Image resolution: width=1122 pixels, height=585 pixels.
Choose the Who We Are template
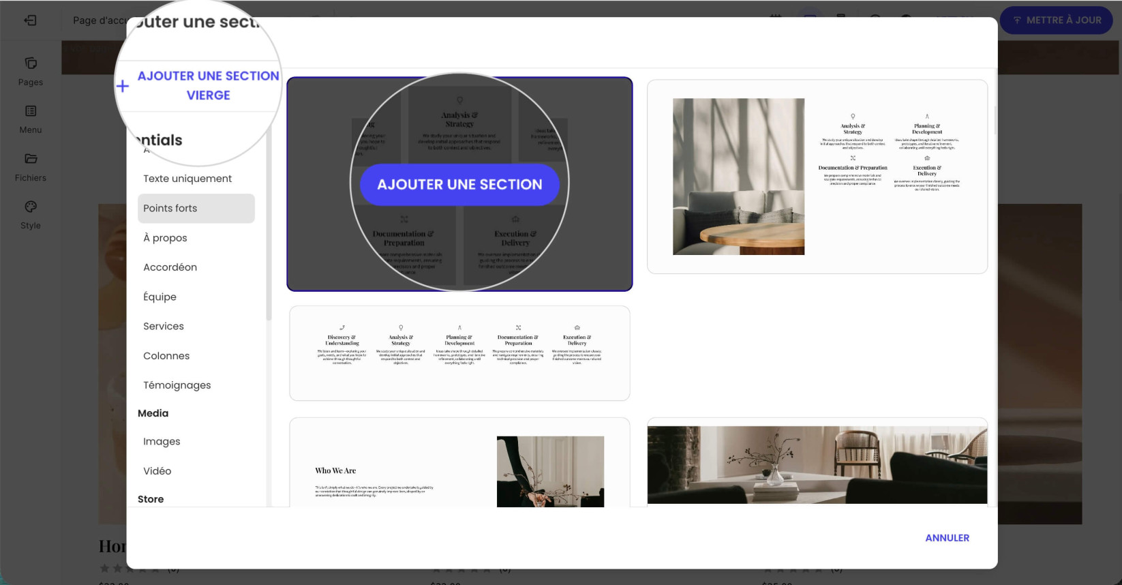coord(459,462)
